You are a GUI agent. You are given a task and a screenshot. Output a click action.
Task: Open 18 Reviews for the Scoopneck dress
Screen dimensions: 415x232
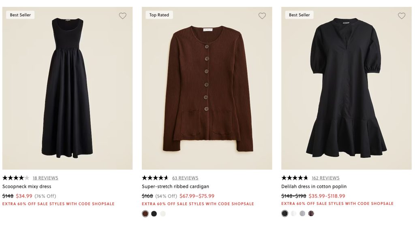coord(45,178)
